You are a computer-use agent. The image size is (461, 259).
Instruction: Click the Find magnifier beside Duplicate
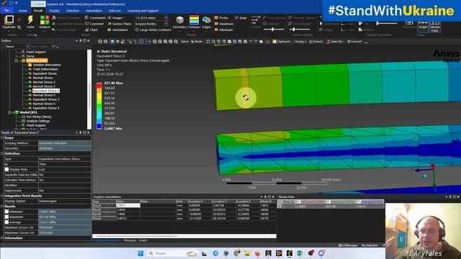19,27
